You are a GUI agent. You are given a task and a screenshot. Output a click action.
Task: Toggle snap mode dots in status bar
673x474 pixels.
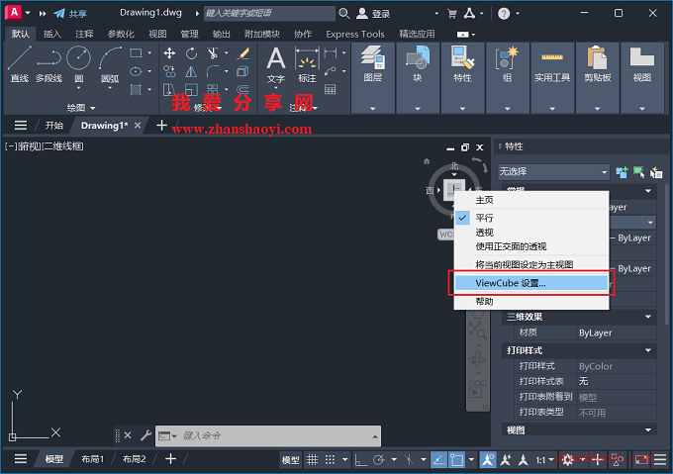pyautogui.click(x=330, y=460)
